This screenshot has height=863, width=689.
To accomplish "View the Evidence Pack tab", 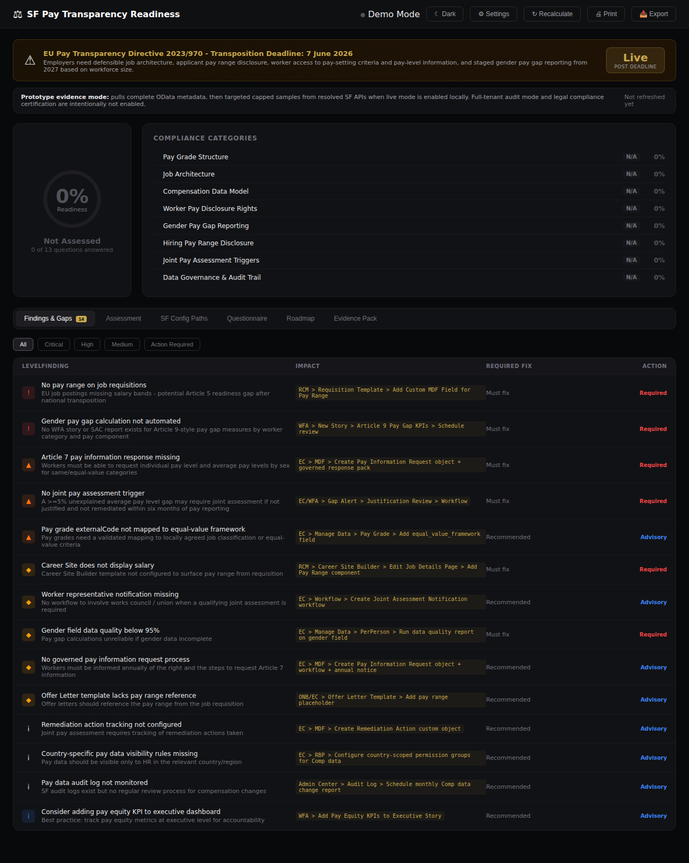I will [x=355, y=319].
